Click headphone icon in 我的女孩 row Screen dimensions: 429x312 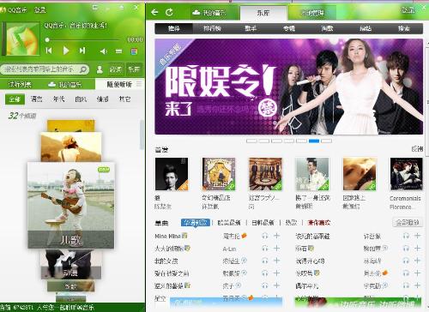(265, 261)
